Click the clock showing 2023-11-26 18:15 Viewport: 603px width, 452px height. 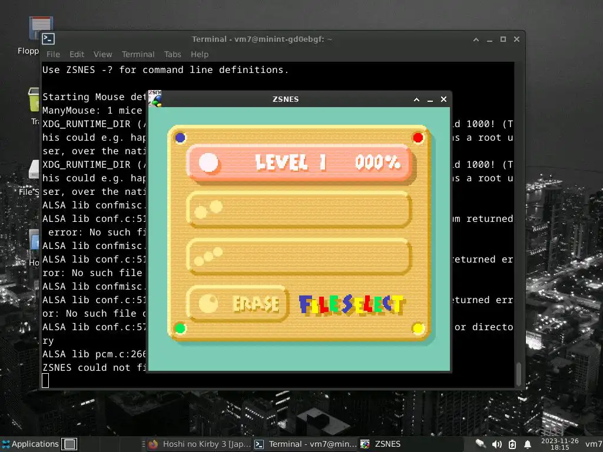pyautogui.click(x=559, y=444)
